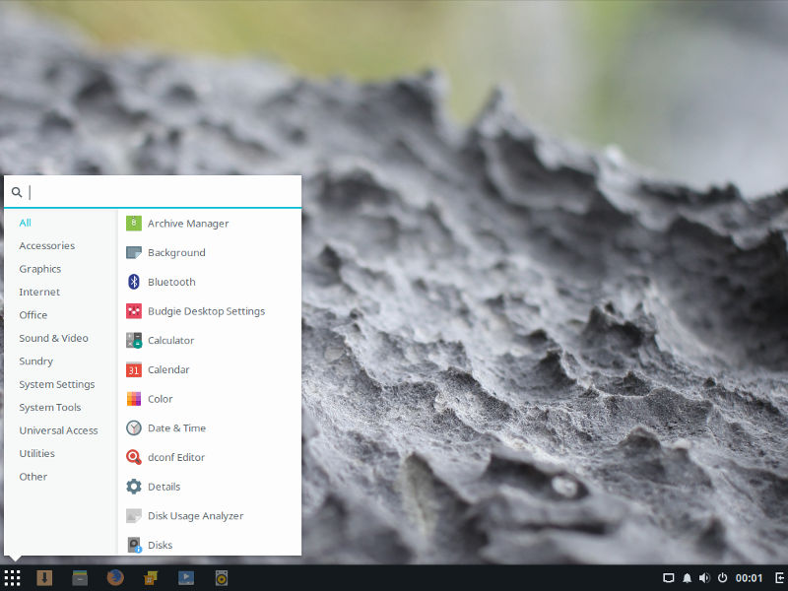
Task: Click the notification bell in the system tray
Action: tap(687, 578)
